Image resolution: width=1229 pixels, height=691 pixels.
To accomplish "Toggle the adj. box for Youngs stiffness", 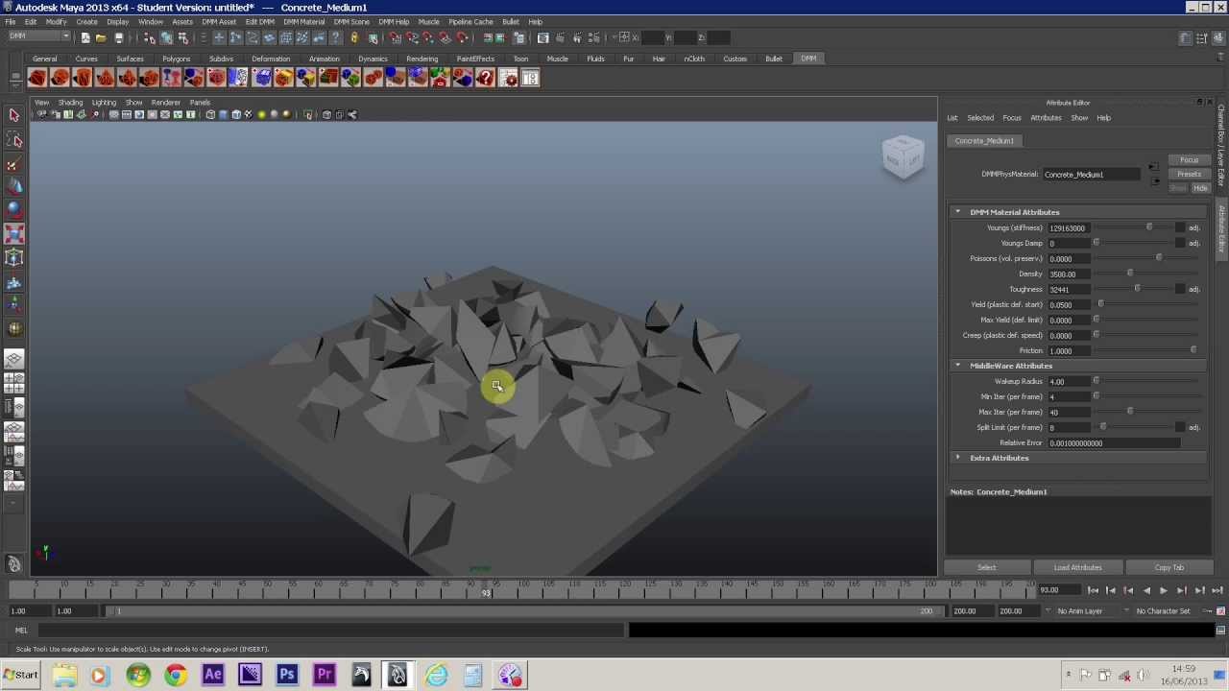I will tap(1180, 228).
